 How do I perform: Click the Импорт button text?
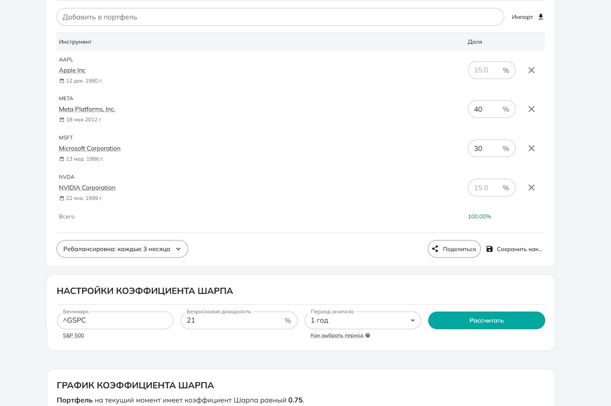point(522,17)
